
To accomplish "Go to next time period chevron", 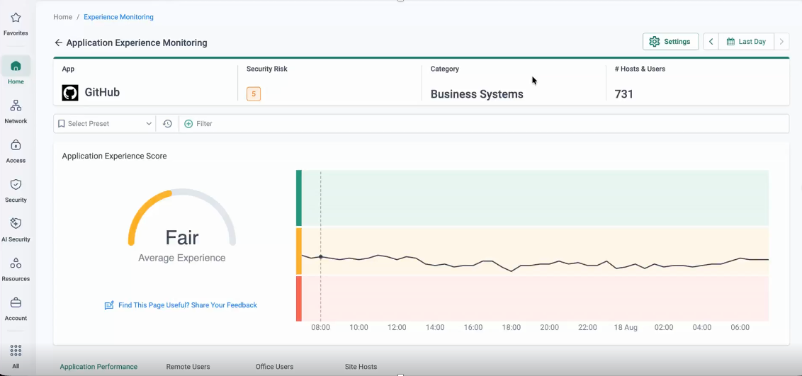I will 781,42.
